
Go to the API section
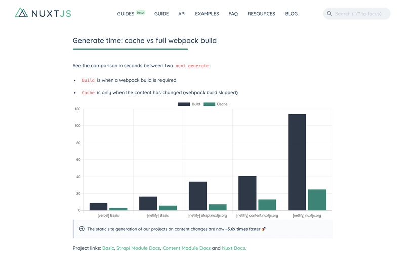tap(182, 14)
